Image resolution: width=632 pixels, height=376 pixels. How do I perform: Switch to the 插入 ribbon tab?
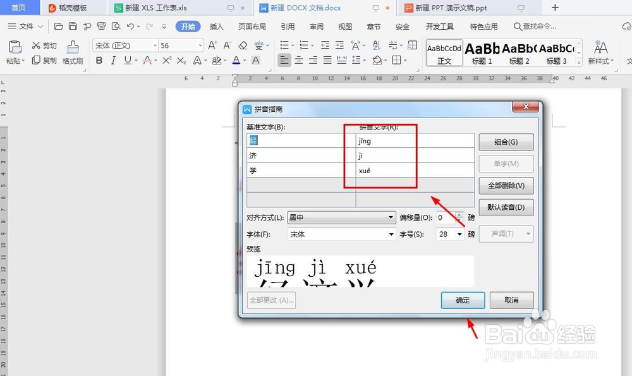(x=216, y=27)
